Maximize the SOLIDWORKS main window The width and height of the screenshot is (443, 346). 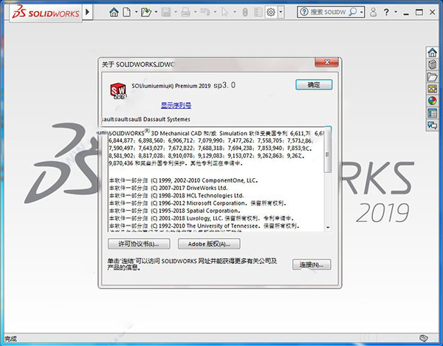pyautogui.click(x=419, y=12)
